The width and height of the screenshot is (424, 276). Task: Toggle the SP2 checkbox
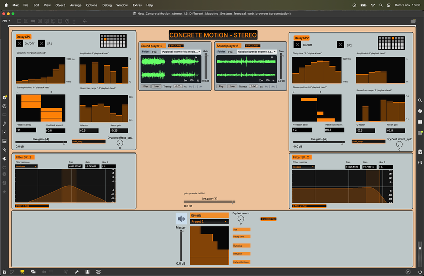coord(340,45)
